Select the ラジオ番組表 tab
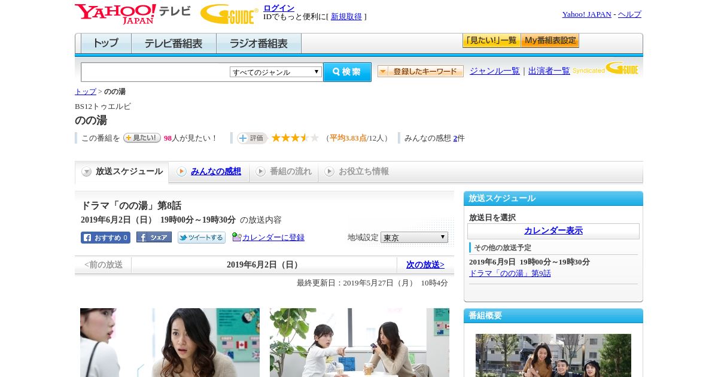This screenshot has width=718, height=377. [x=258, y=43]
